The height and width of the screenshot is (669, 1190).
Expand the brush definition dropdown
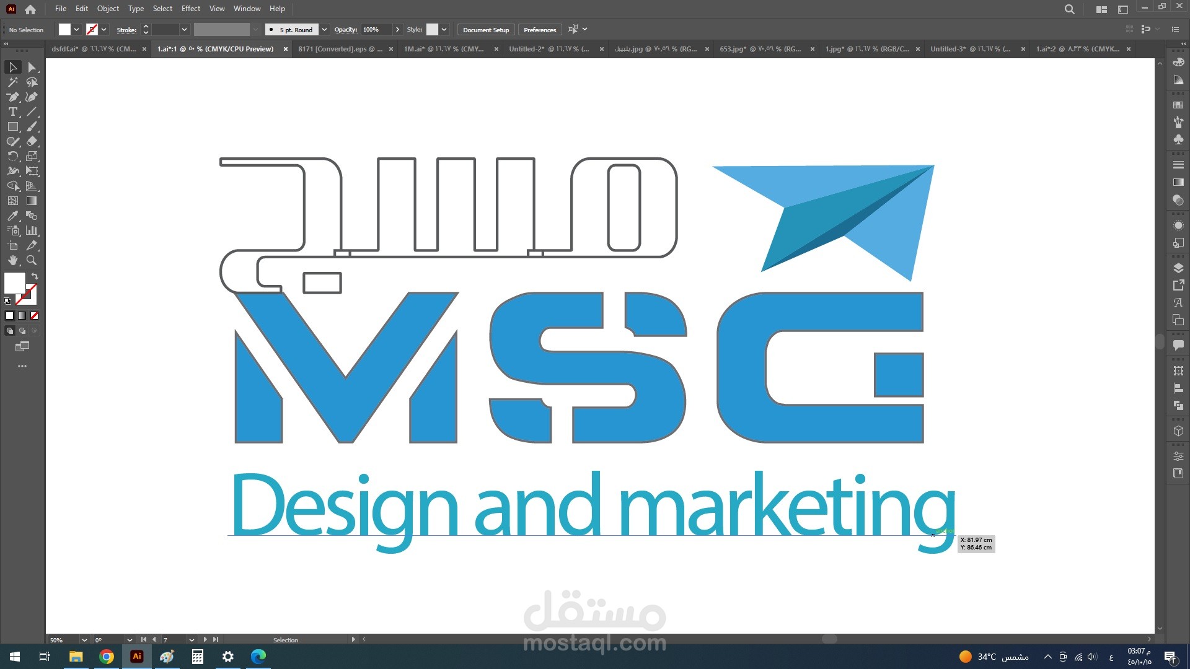click(x=324, y=30)
